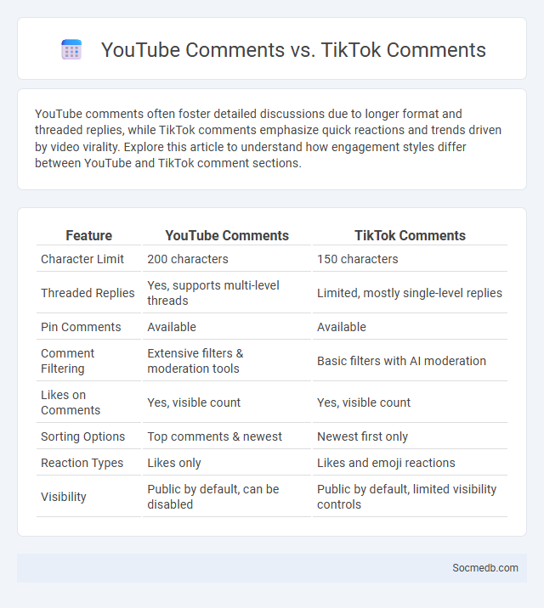Click 'Limited, mostly single-level replies' cell
Viewport: 544px width, 608px height.
pos(410,293)
